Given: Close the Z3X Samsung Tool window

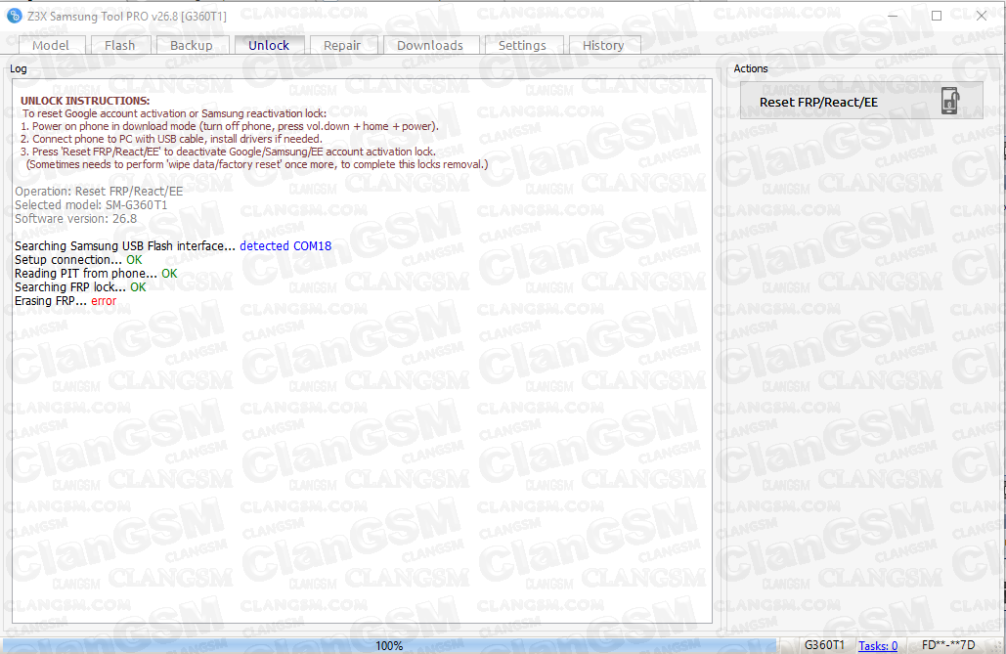Looking at the screenshot, I should click(981, 16).
